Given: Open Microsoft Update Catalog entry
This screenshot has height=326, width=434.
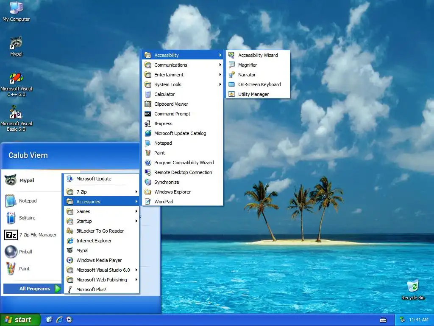Looking at the screenshot, I should click(182, 133).
